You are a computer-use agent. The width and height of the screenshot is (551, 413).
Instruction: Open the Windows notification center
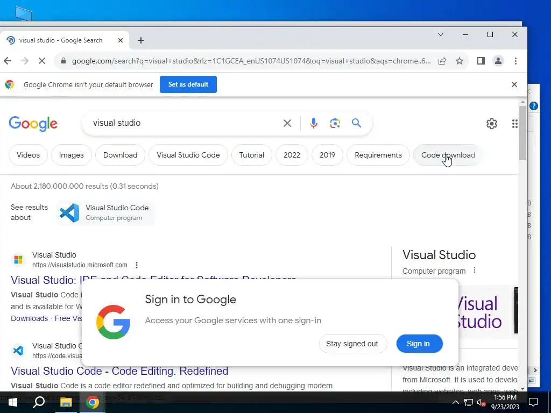[x=533, y=402]
